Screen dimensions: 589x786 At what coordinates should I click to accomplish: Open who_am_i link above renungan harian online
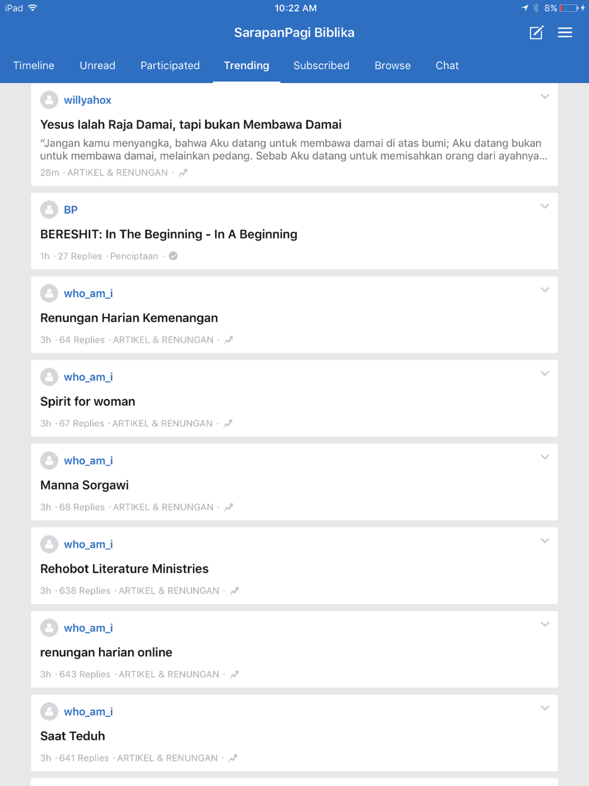click(x=88, y=628)
